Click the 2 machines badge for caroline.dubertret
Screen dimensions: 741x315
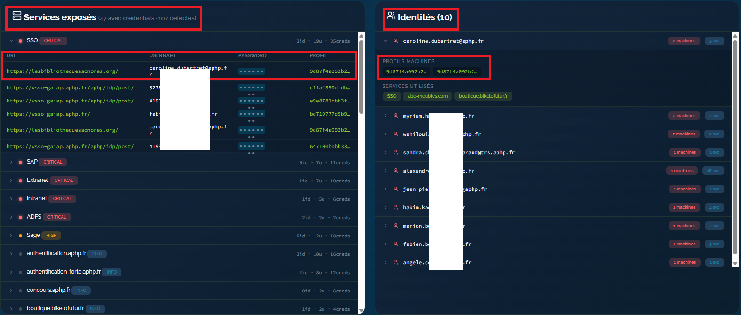tap(684, 41)
